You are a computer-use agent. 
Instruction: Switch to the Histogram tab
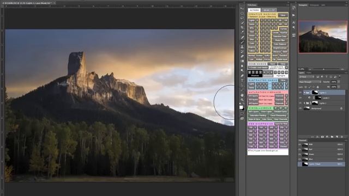pos(314,5)
